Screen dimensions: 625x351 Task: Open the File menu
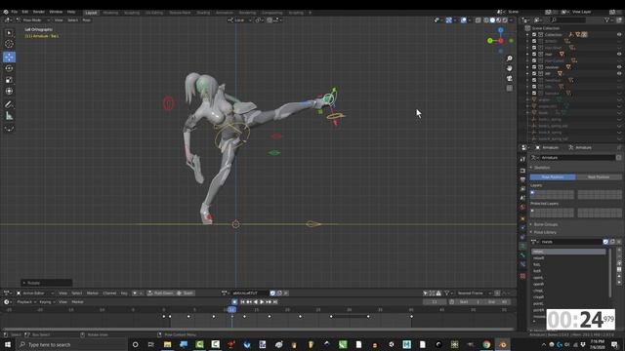pyautogui.click(x=15, y=12)
